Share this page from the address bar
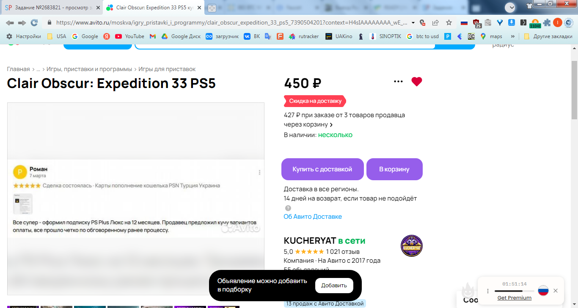Screen dimensions: 578x308 point(435,22)
